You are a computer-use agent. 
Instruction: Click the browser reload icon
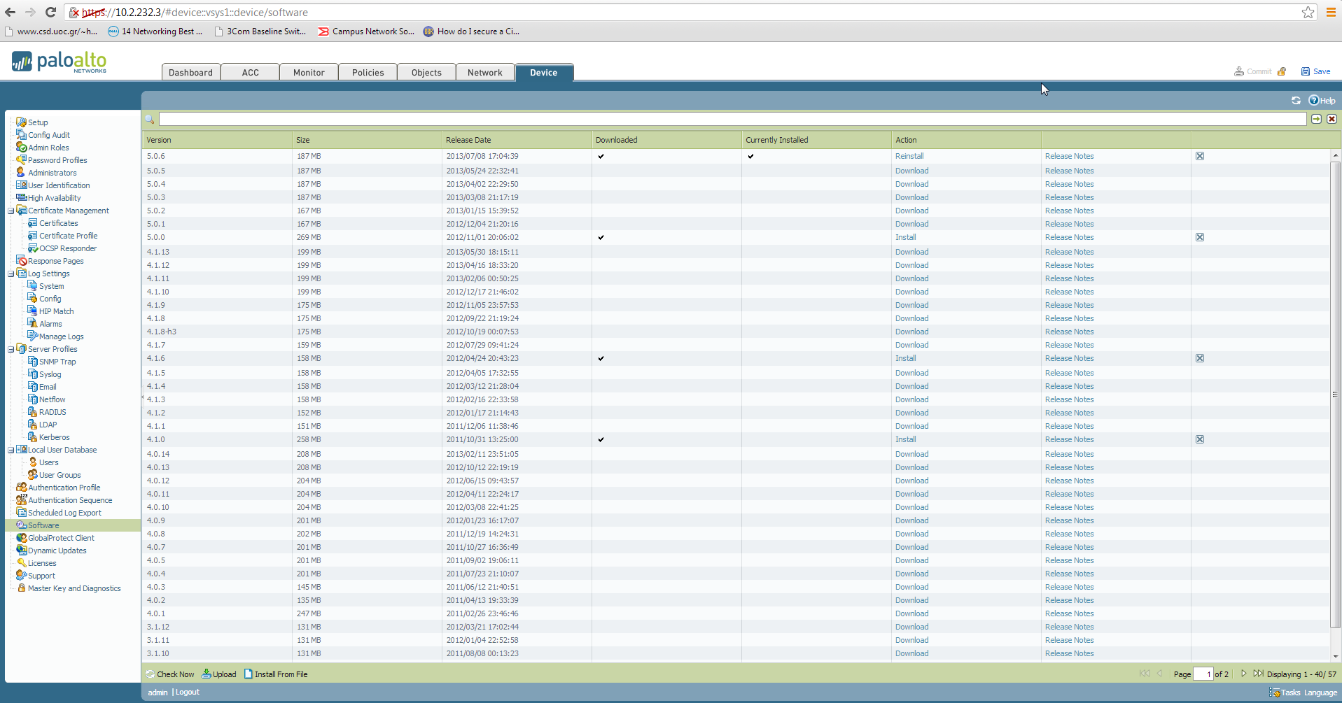coord(50,12)
